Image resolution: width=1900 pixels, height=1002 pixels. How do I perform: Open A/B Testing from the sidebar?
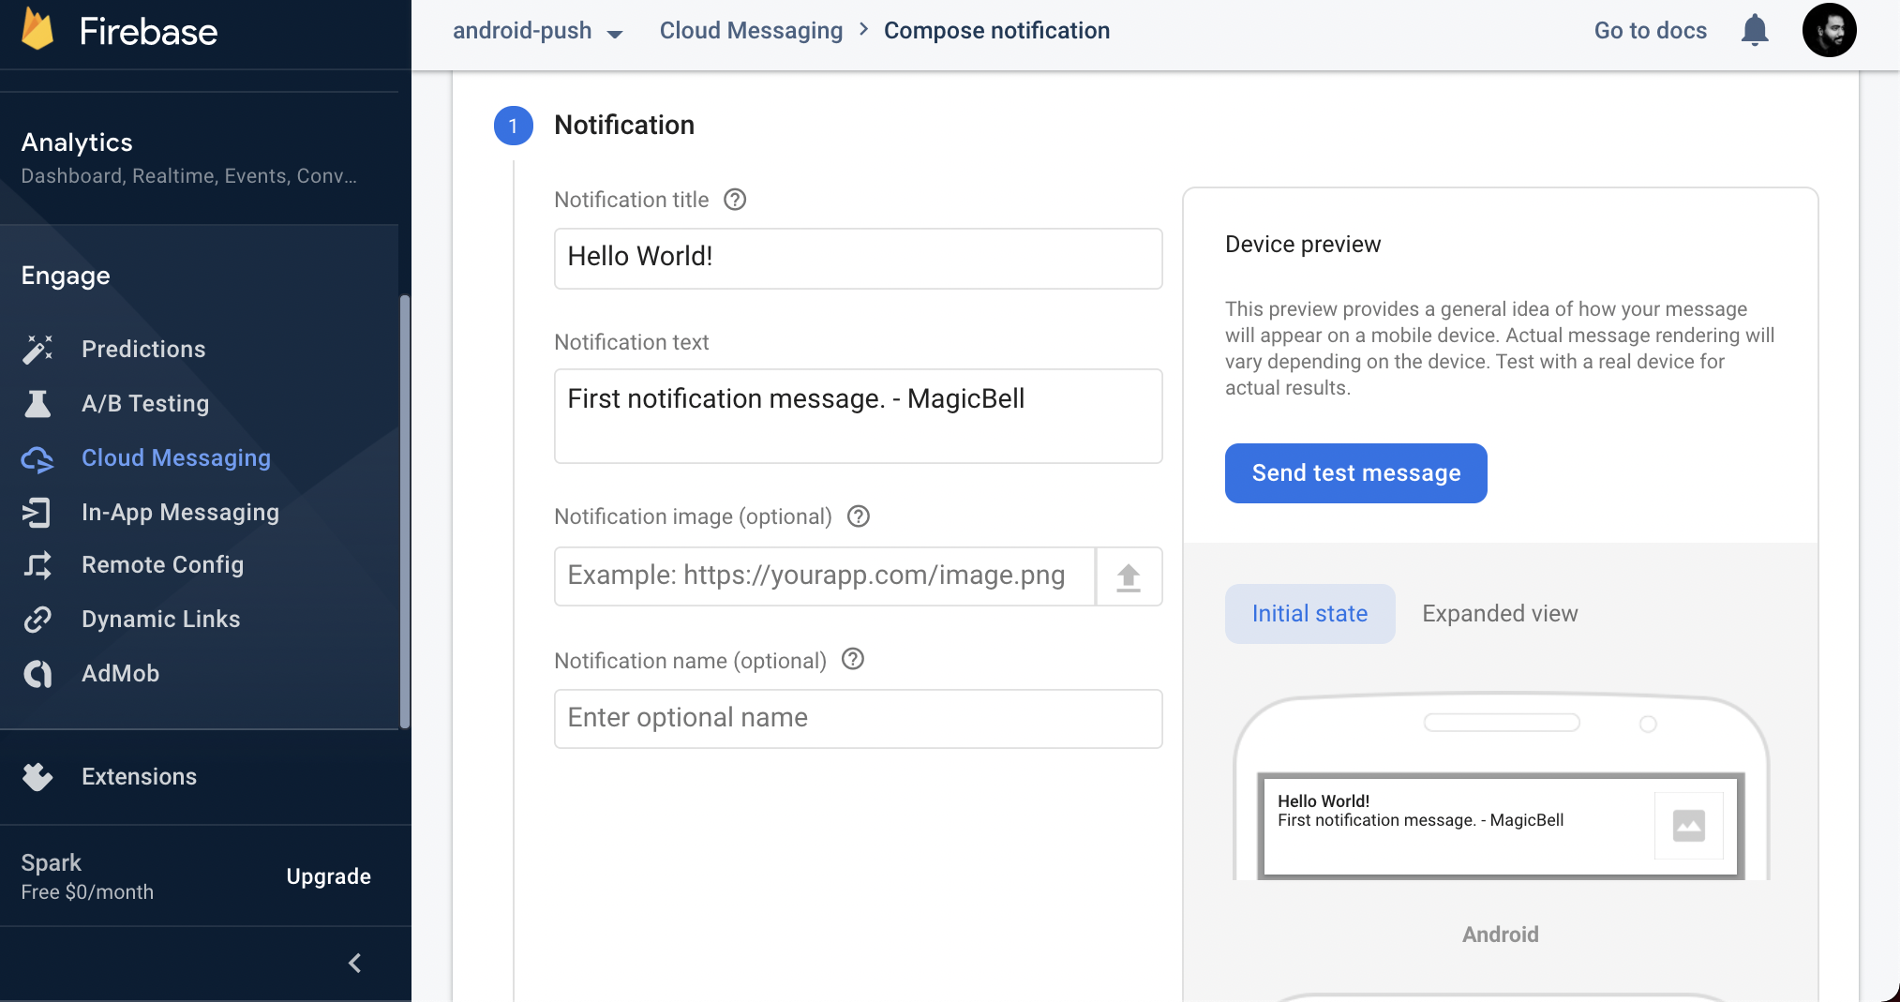(x=145, y=403)
